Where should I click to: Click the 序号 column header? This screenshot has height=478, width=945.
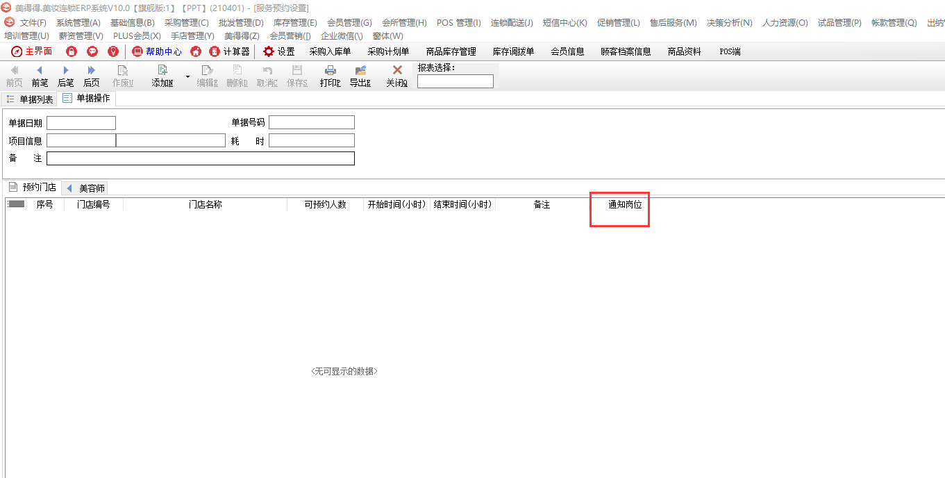(x=45, y=204)
